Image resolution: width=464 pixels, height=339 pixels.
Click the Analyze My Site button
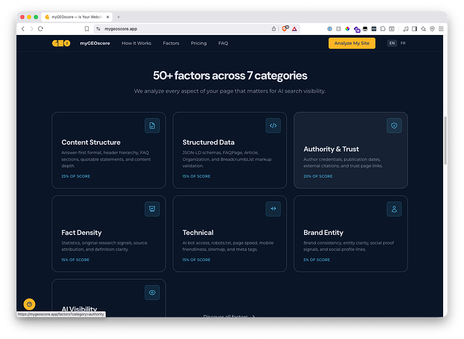click(x=352, y=43)
